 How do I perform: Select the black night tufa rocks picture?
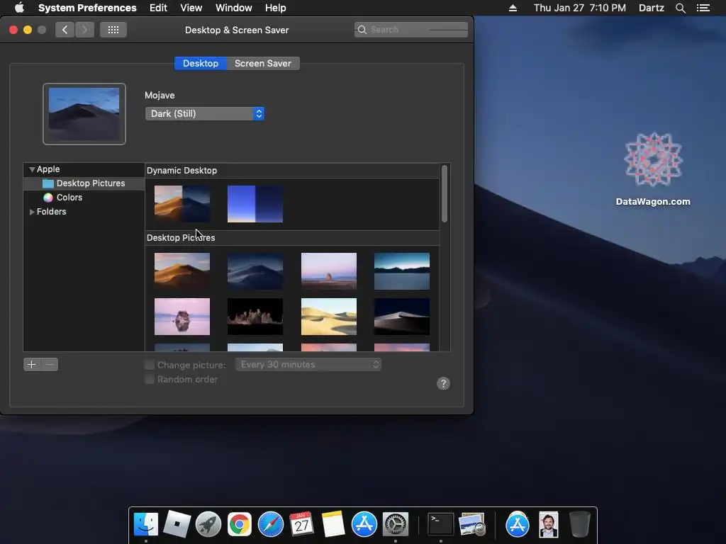(255, 317)
